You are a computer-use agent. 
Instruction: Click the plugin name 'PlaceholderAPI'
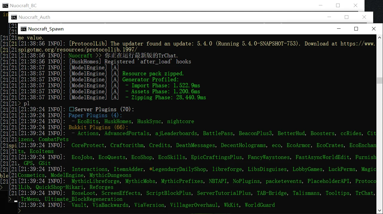(329, 181)
